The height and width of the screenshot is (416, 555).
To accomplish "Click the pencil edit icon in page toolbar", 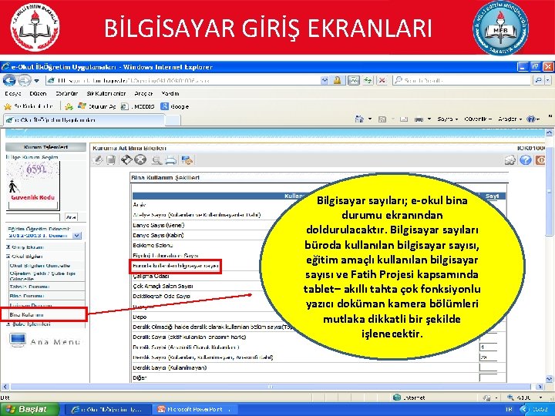I will pos(98,160).
